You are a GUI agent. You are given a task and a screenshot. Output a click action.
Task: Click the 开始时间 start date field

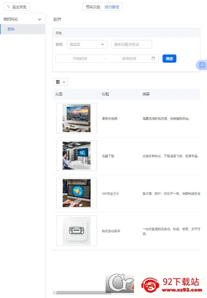80,59
